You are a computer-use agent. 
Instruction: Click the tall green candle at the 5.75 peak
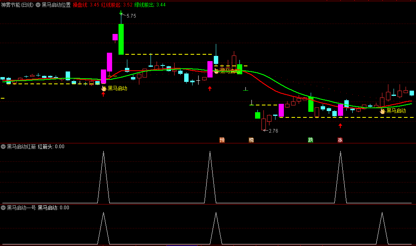[121, 39]
